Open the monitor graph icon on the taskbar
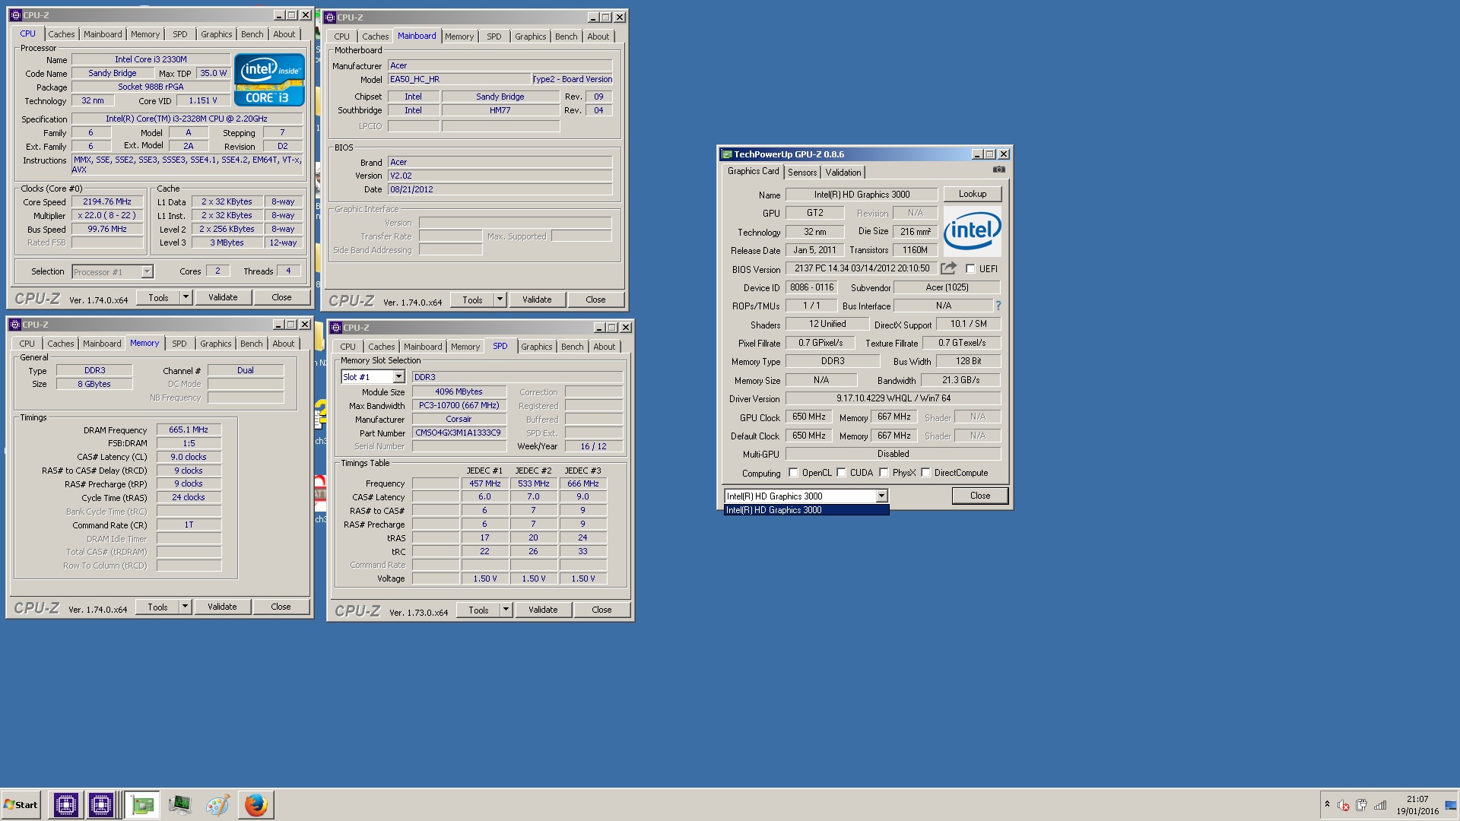Image resolution: width=1460 pixels, height=821 pixels. coord(179,804)
